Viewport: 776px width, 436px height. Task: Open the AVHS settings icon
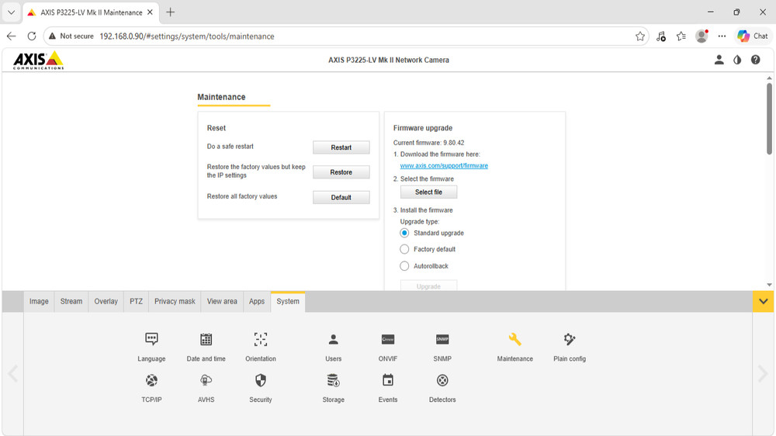click(206, 381)
